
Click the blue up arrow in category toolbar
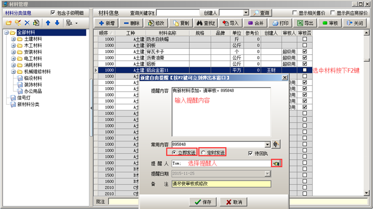[x=48, y=23]
